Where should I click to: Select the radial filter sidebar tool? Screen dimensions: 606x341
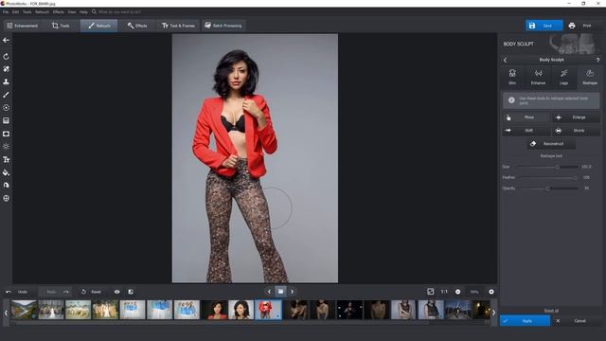tap(6, 108)
